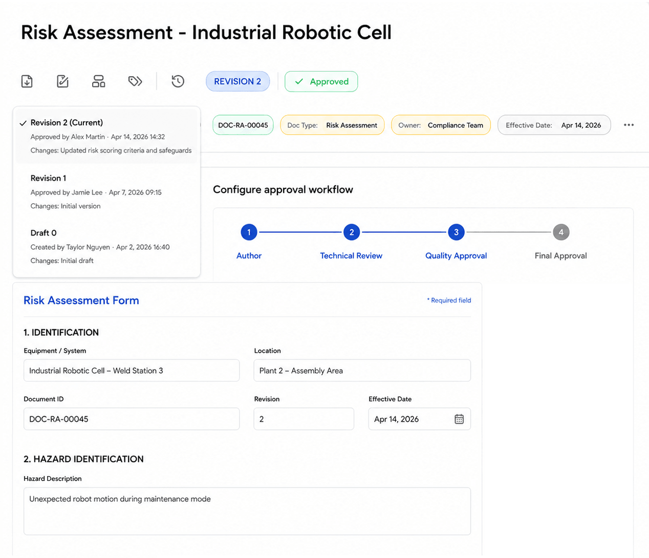The width and height of the screenshot is (649, 558).
Task: Click 'Approved by Jamie Lee' text
Action: pyautogui.click(x=67, y=192)
